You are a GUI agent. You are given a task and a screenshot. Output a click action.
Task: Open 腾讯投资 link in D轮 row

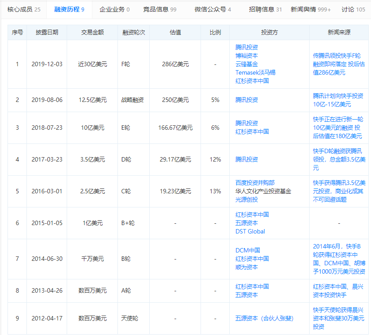coord(246,159)
